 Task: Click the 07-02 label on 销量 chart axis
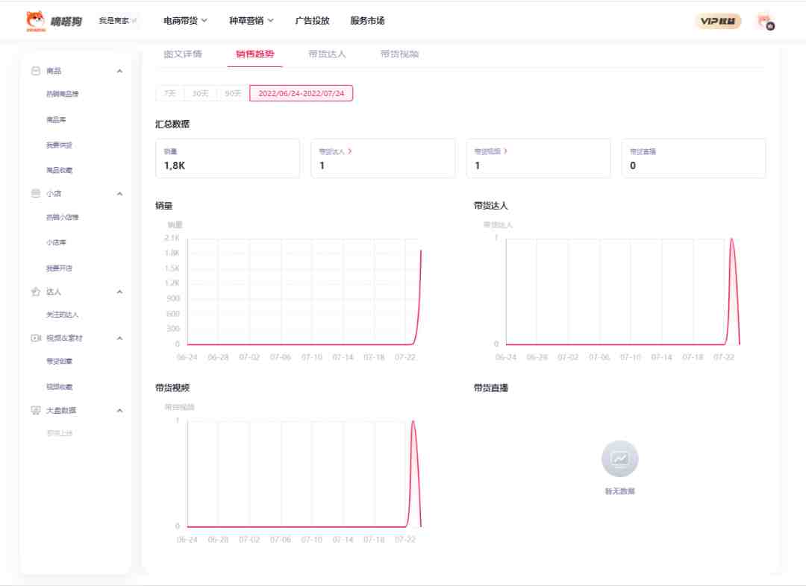[249, 357]
